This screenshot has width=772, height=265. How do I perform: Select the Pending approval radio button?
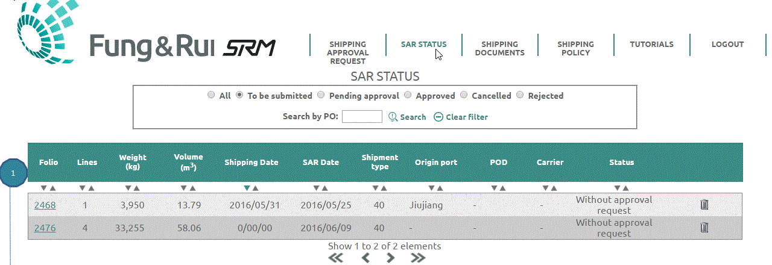pos(321,95)
